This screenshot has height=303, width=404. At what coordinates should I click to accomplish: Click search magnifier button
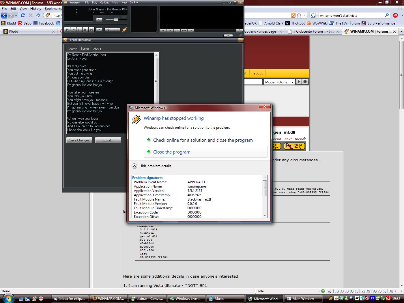[387, 15]
